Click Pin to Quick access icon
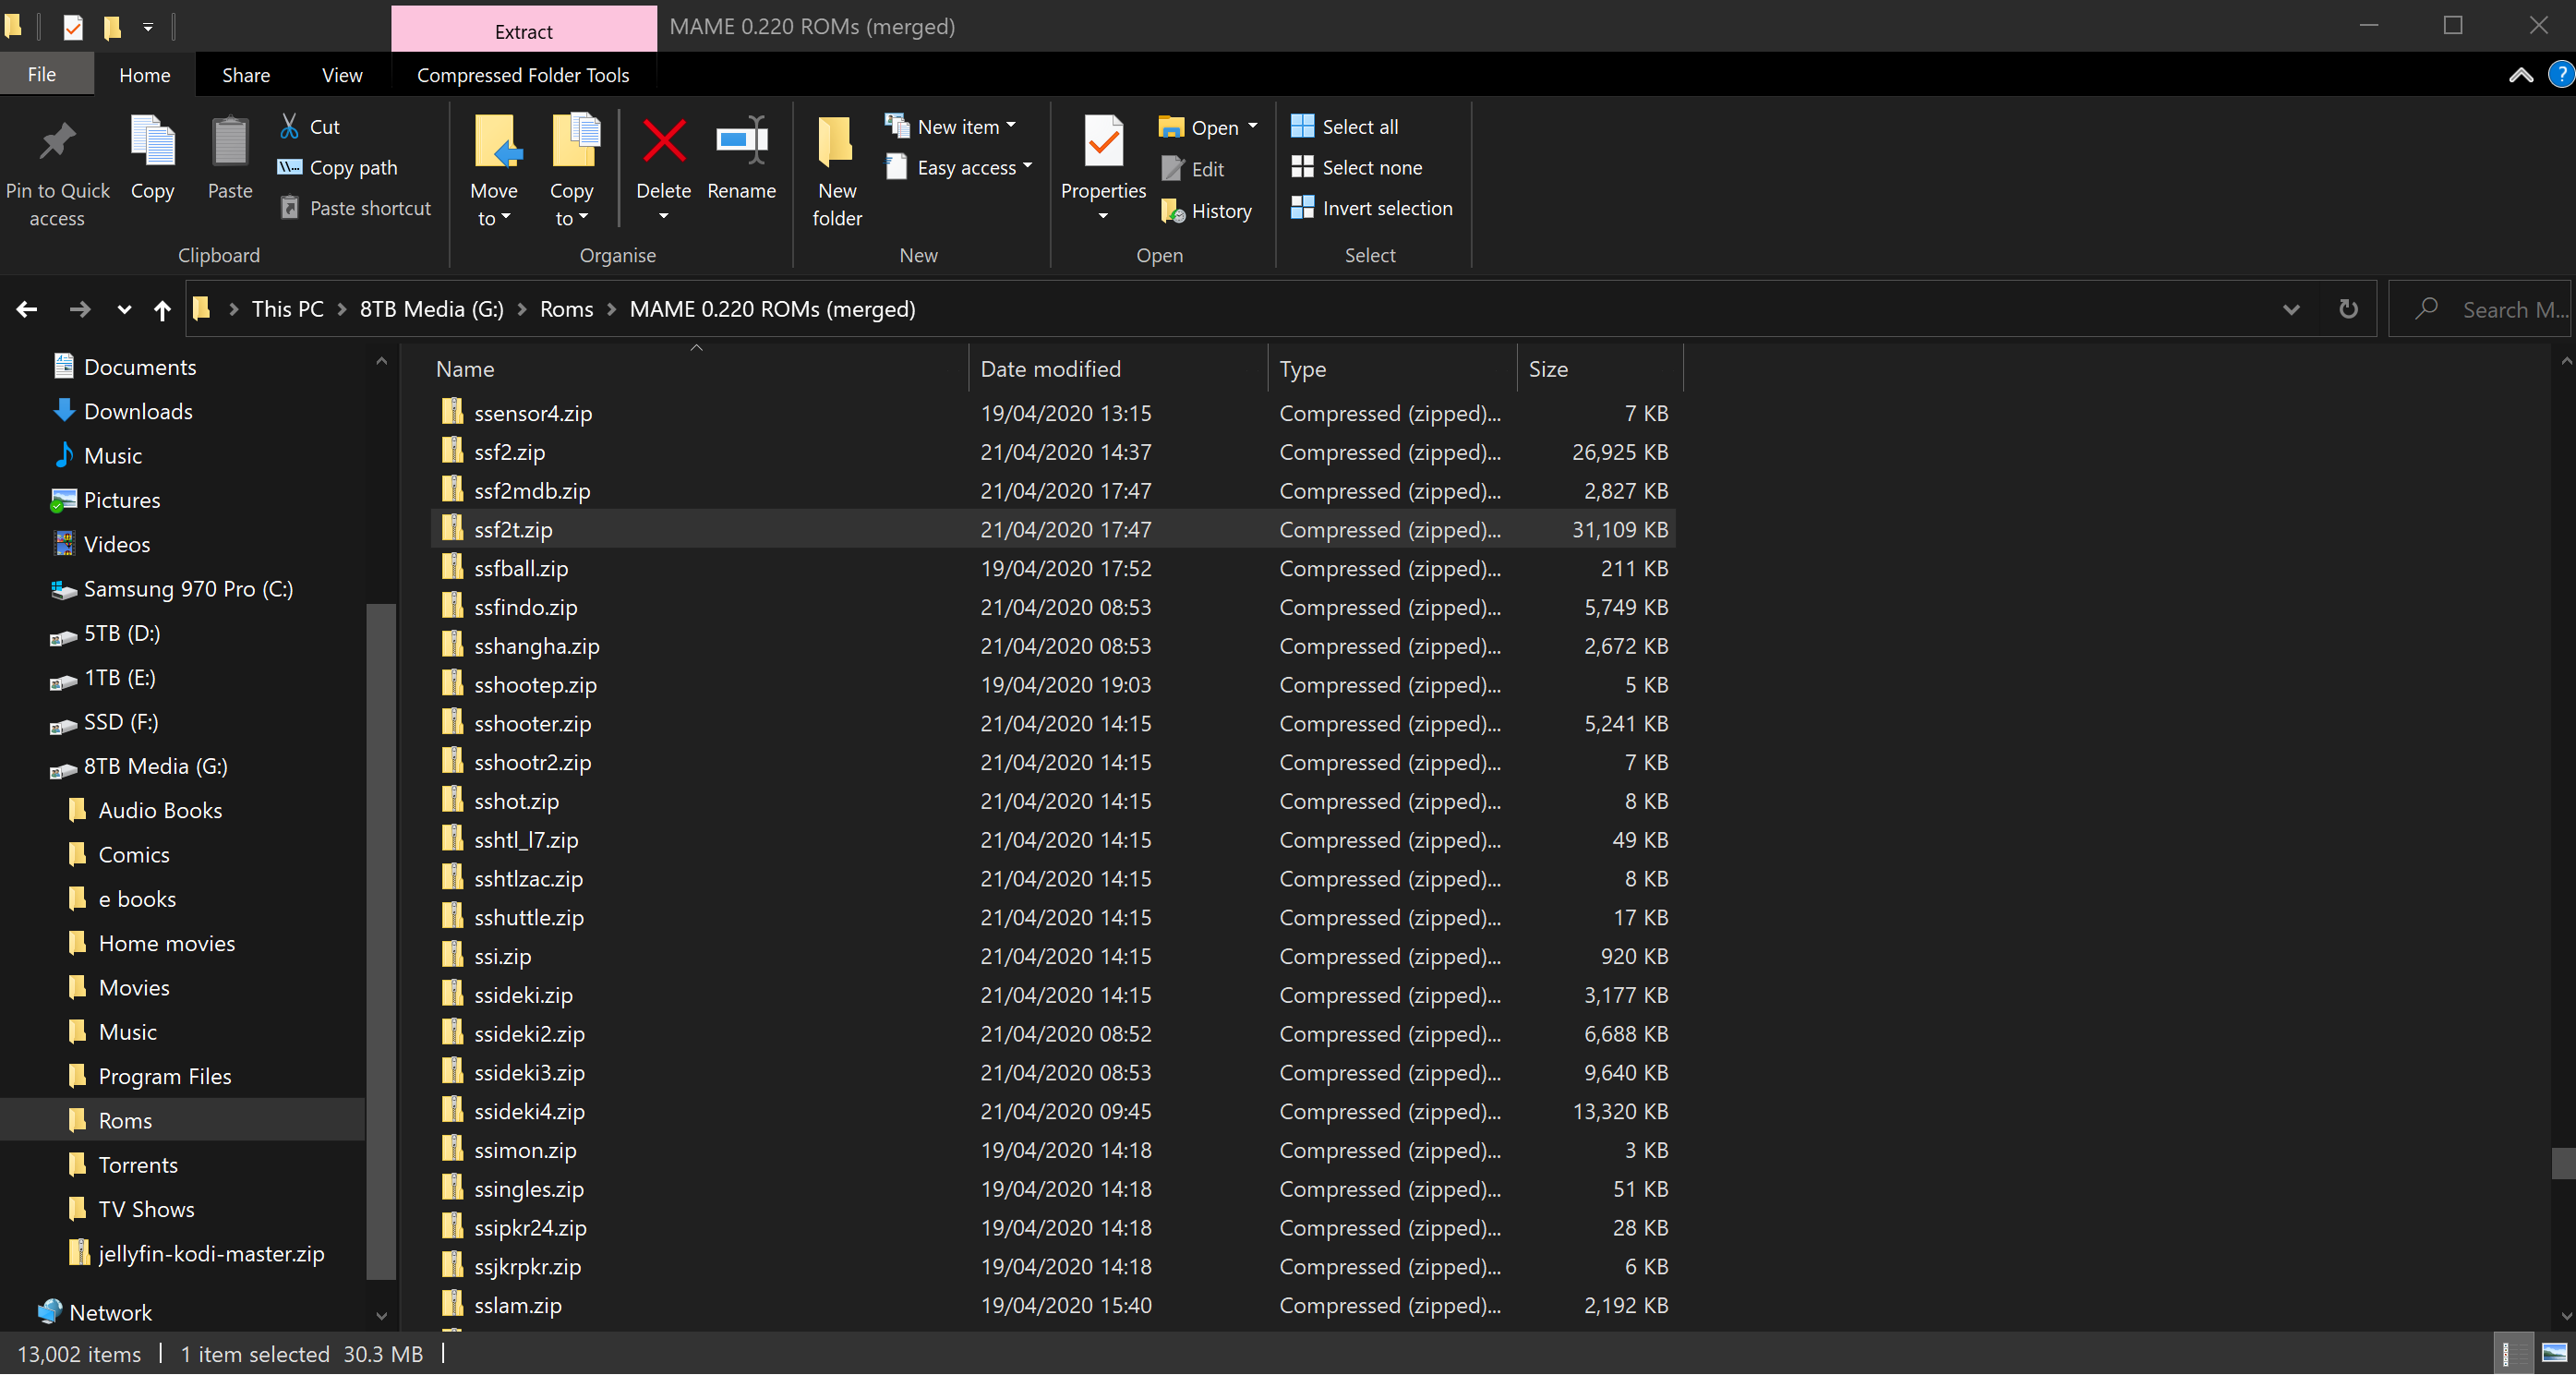 click(57, 141)
